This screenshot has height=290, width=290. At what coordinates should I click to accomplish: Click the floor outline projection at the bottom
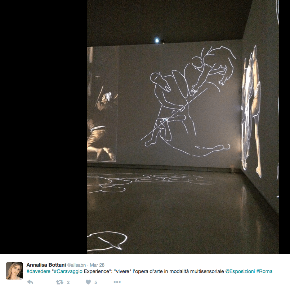[x=107, y=241]
